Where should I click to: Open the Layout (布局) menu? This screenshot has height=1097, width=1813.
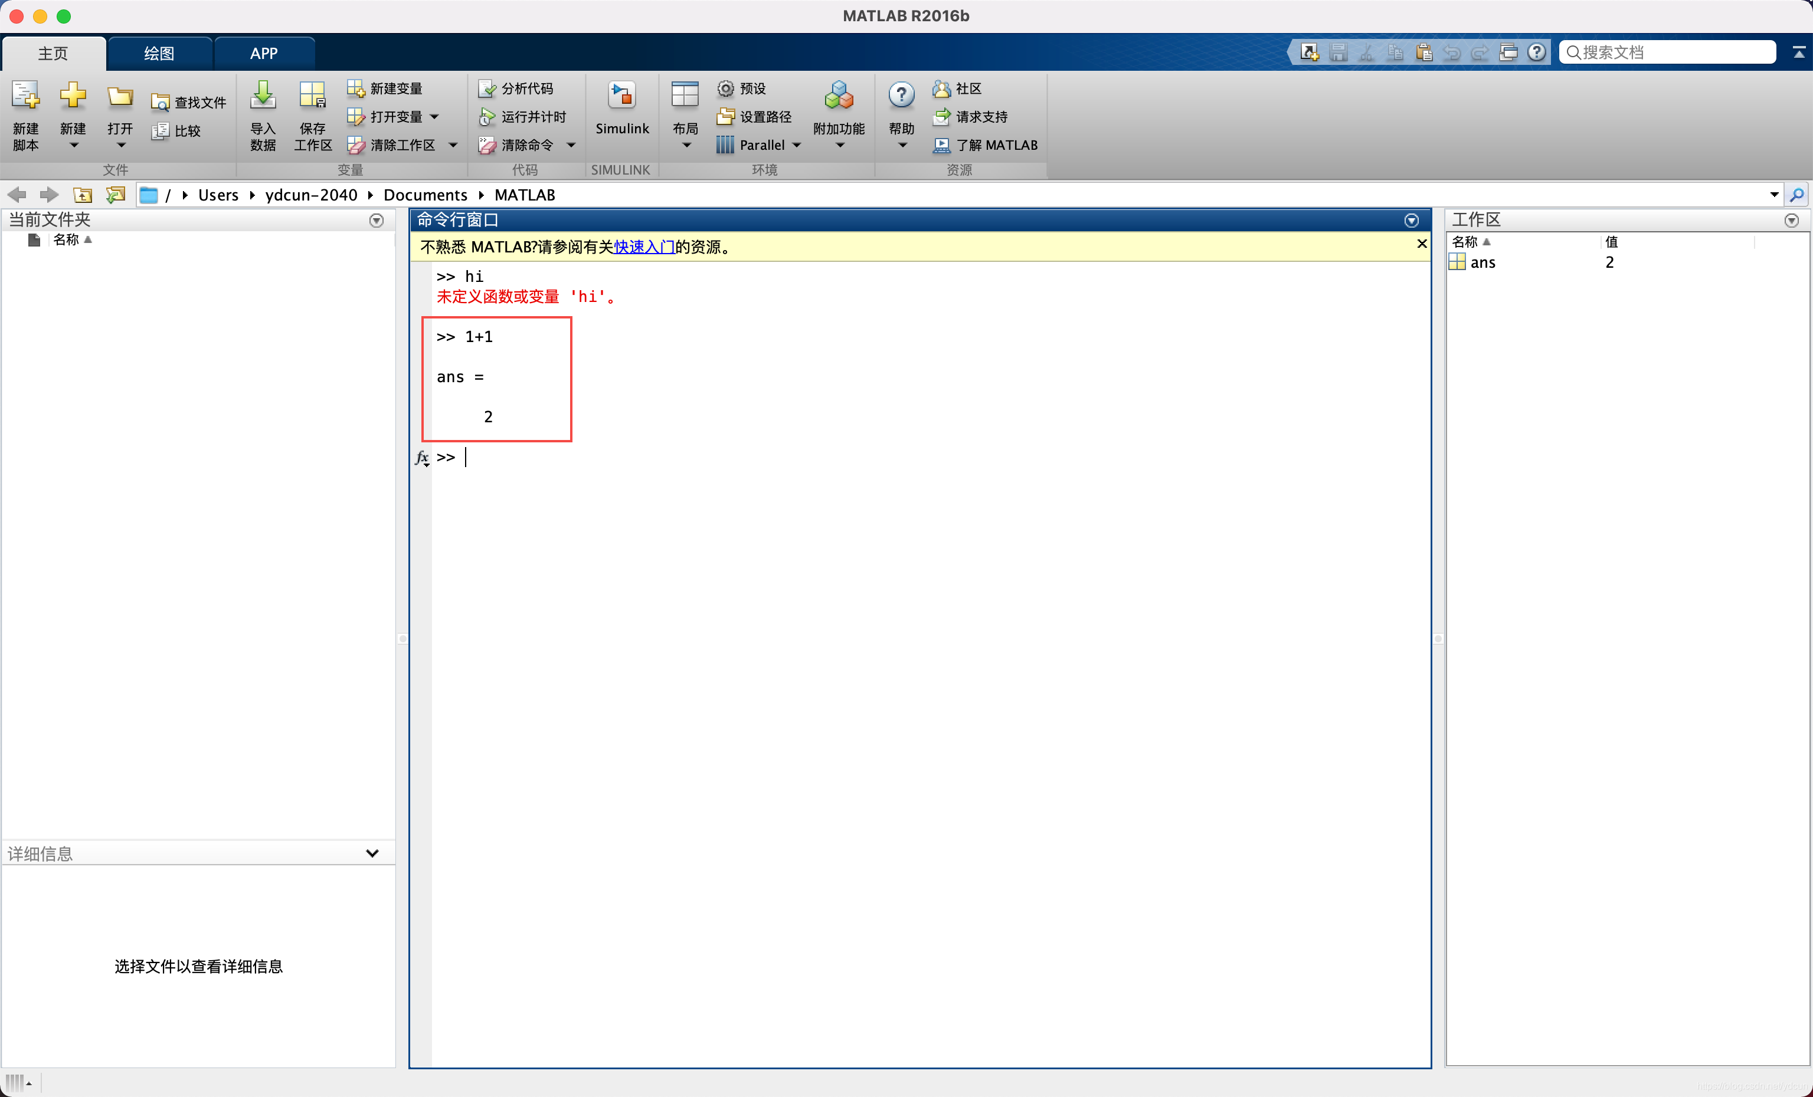point(685,114)
